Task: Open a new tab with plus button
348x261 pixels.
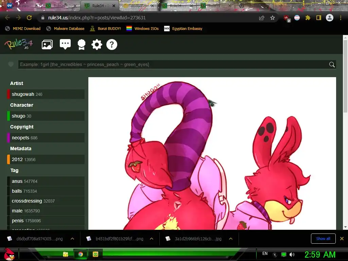Action: point(281,6)
